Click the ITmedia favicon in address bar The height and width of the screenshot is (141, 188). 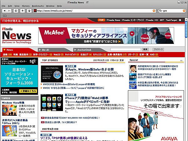tap(35, 11)
